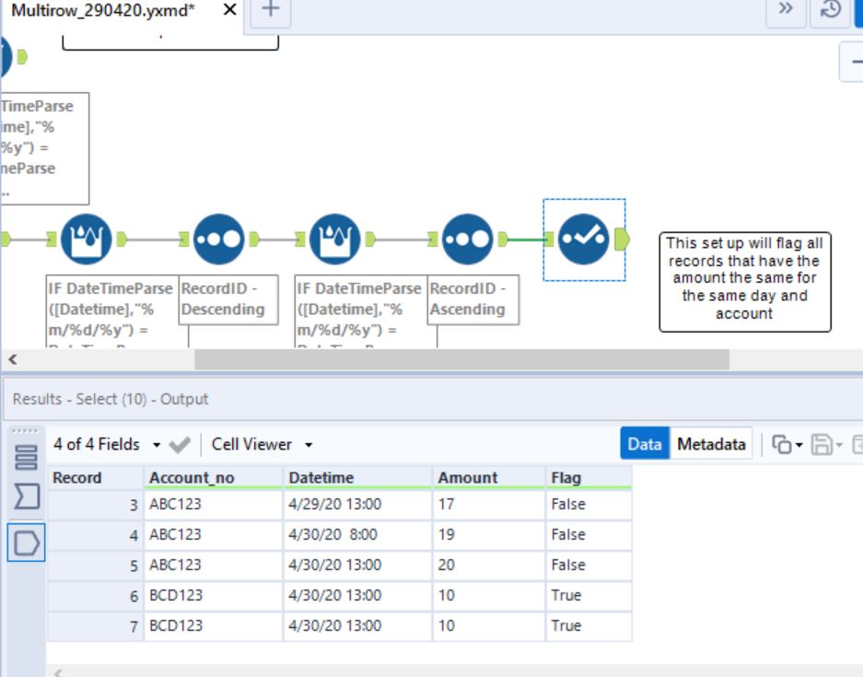Show hidden tabs with the chevron overflow button
The height and width of the screenshot is (677, 863).
[786, 9]
